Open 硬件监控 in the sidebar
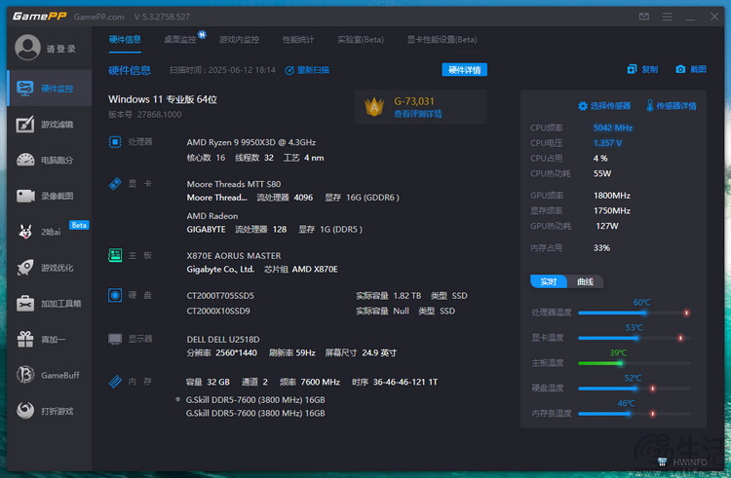The width and height of the screenshot is (731, 478). pos(50,89)
